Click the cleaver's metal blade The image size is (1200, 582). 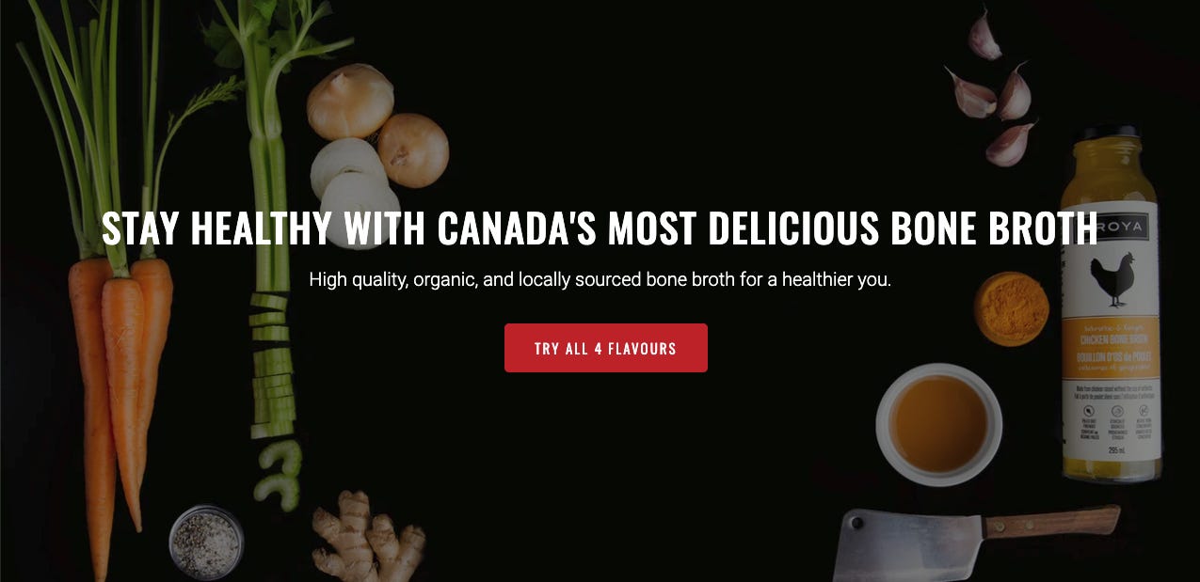click(909, 544)
